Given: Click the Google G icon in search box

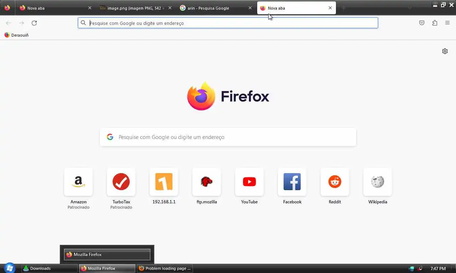Looking at the screenshot, I should click(x=110, y=137).
